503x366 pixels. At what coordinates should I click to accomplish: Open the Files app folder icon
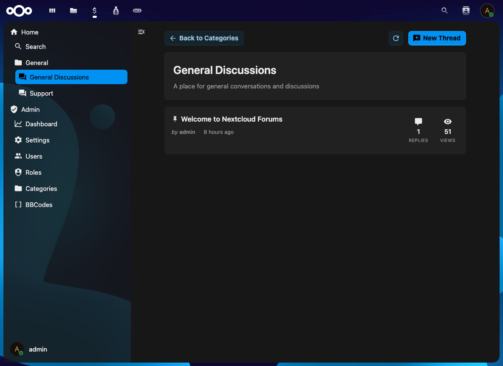coord(73,11)
